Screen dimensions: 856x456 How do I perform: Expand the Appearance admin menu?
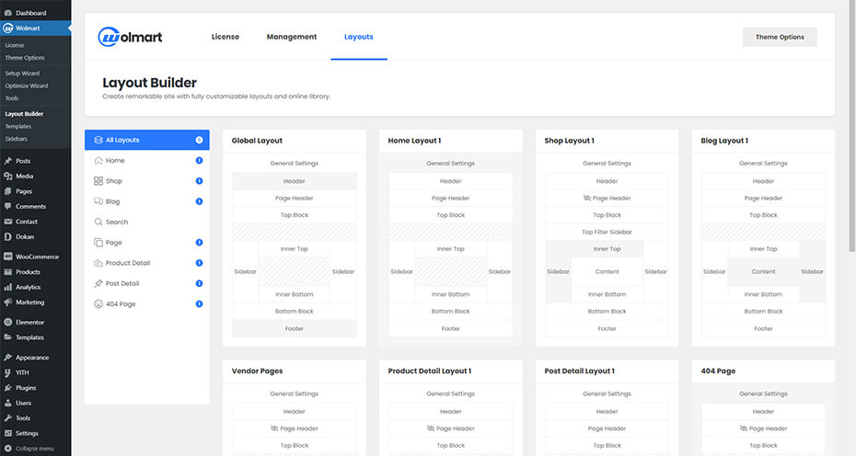point(32,358)
